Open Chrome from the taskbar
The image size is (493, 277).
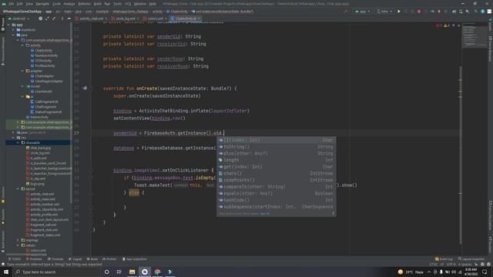point(157,272)
